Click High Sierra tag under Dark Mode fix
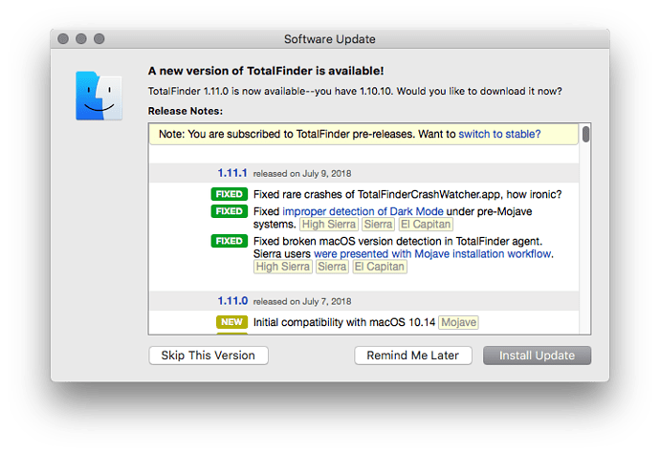 (329, 225)
